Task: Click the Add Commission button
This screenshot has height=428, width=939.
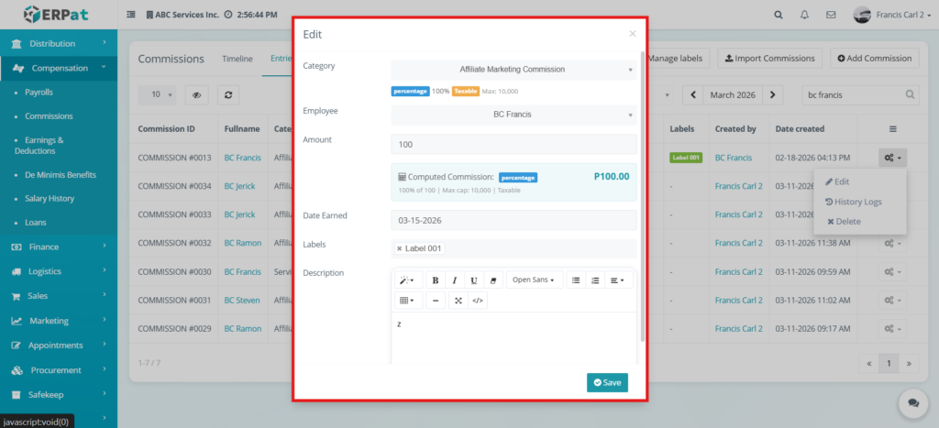Action: click(x=874, y=58)
